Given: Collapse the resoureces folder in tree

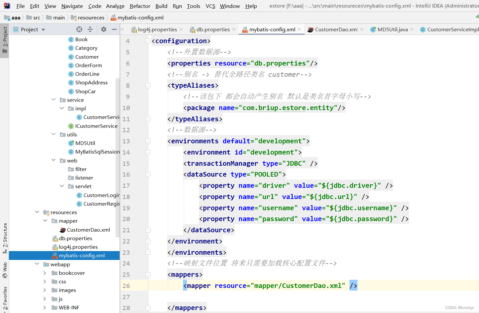Looking at the screenshot, I should coord(37,212).
